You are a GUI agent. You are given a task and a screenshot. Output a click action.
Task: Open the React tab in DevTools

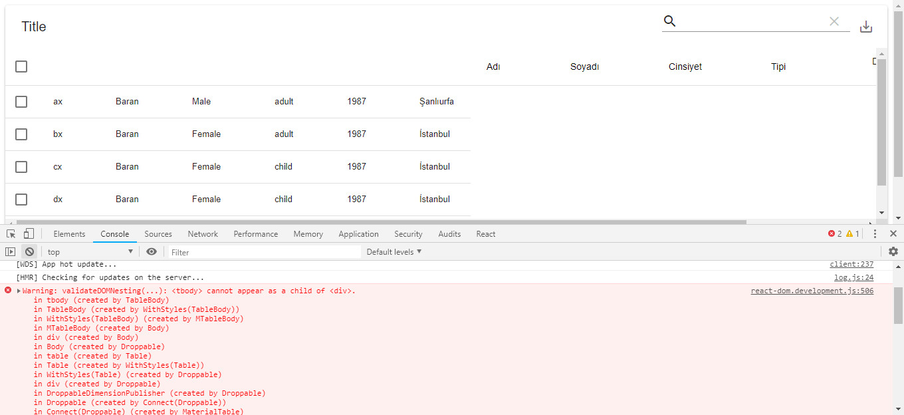[x=485, y=233]
